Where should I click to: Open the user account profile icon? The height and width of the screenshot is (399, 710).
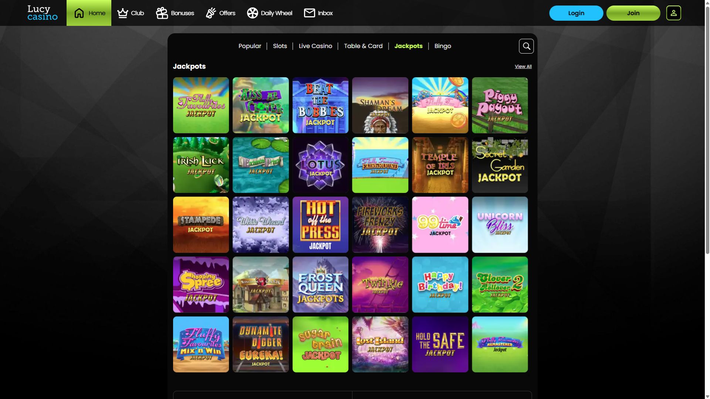[673, 13]
